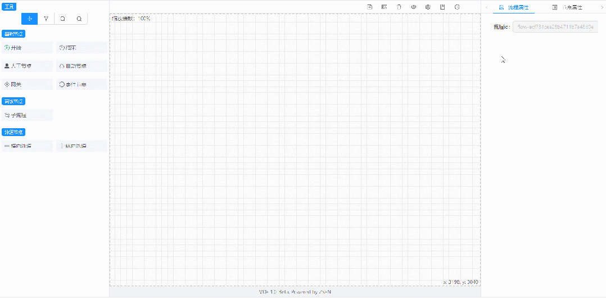Pick the 开始 start node

(x=27, y=48)
